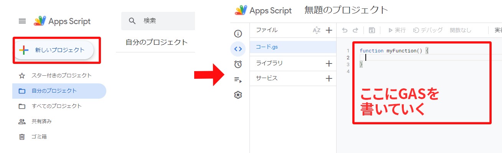Click the サービス section label
Image resolution: width=502 pixels, height=153 pixels.
(x=266, y=78)
